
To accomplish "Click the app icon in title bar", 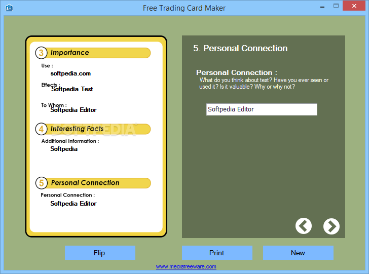I will pyautogui.click(x=9, y=8).
